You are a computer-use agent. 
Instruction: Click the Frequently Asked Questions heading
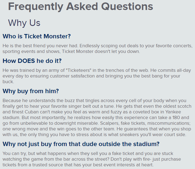(81, 7)
